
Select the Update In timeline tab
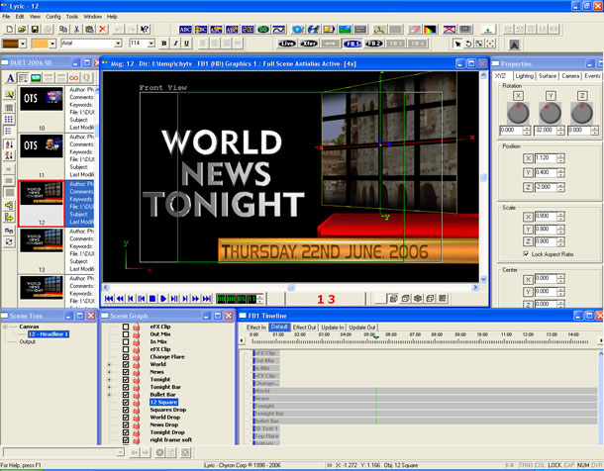(x=333, y=328)
